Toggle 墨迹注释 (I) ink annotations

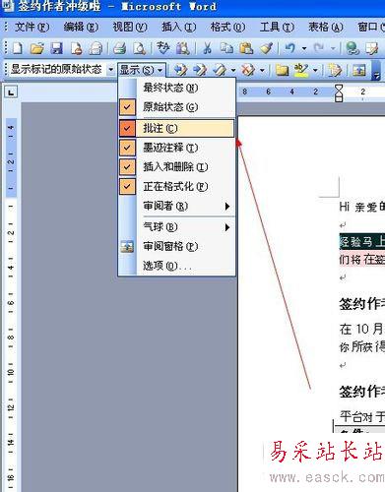click(176, 148)
